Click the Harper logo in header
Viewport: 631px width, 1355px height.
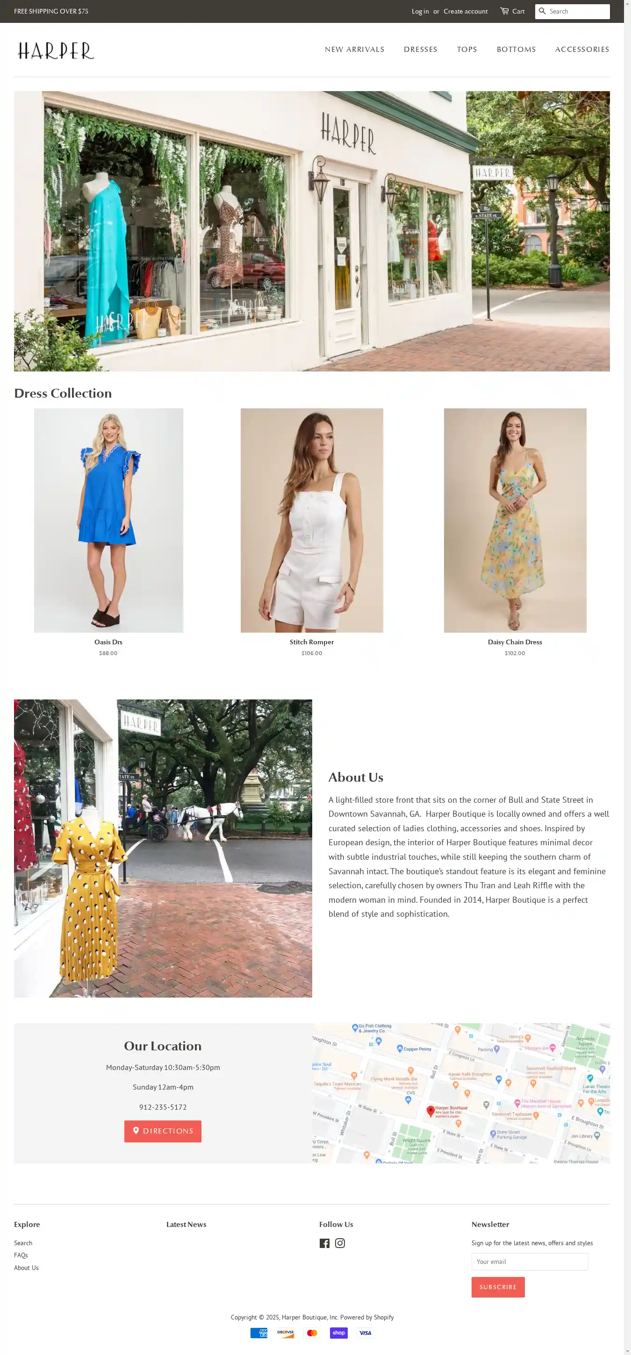[56, 50]
